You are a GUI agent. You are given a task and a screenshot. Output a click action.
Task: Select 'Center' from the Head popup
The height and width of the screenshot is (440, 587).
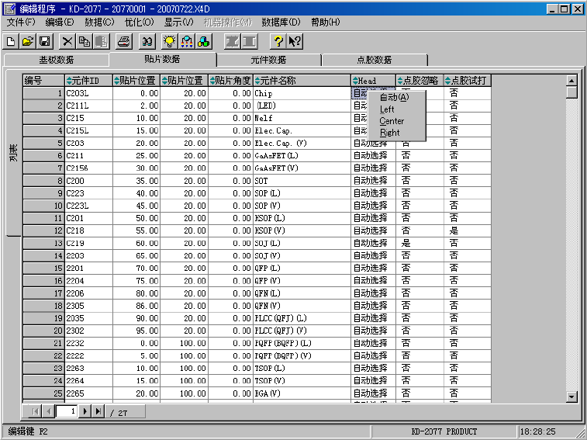pyautogui.click(x=392, y=121)
